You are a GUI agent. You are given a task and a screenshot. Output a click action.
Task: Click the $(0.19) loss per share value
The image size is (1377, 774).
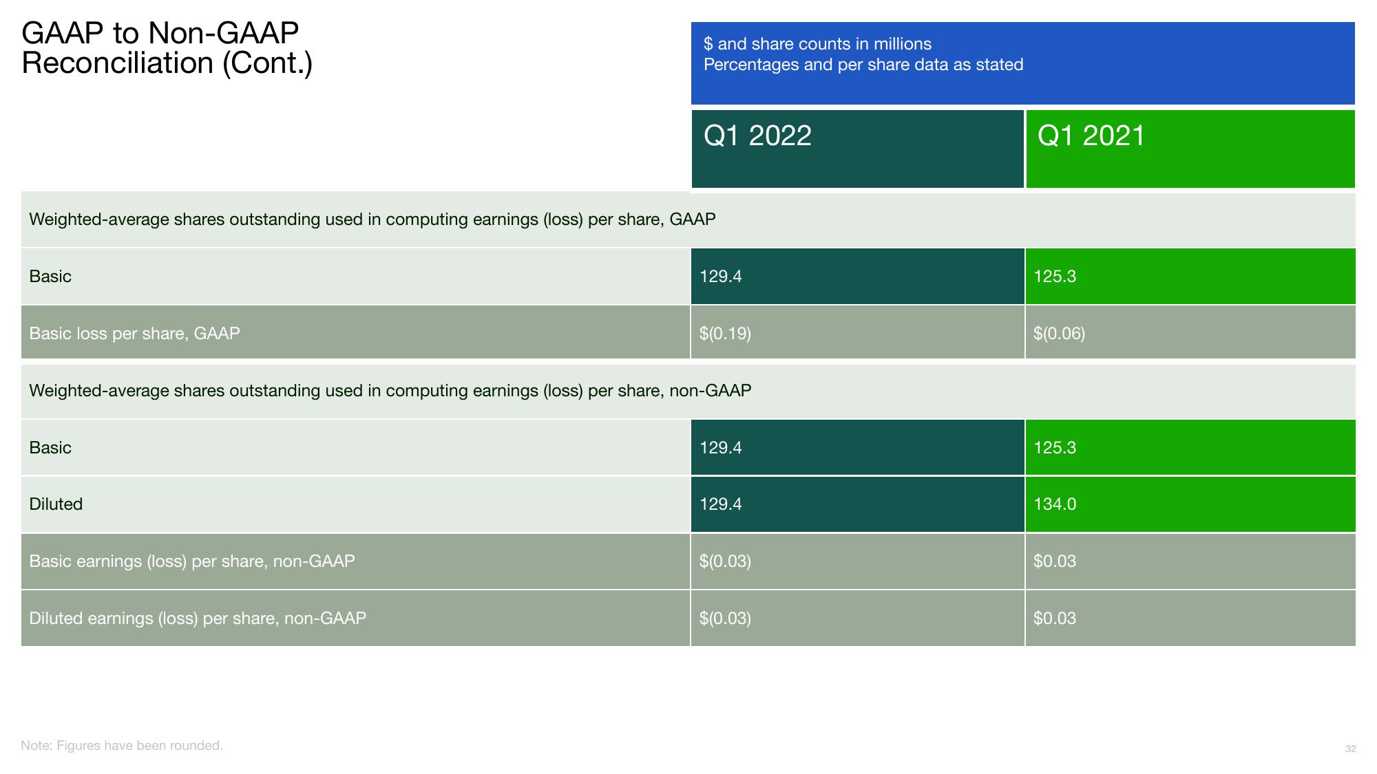[x=725, y=334]
